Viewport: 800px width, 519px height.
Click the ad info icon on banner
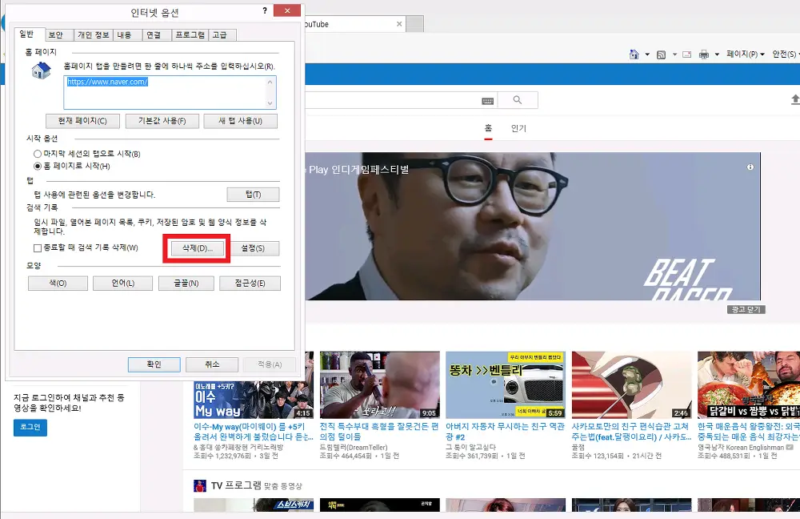pyautogui.click(x=750, y=167)
